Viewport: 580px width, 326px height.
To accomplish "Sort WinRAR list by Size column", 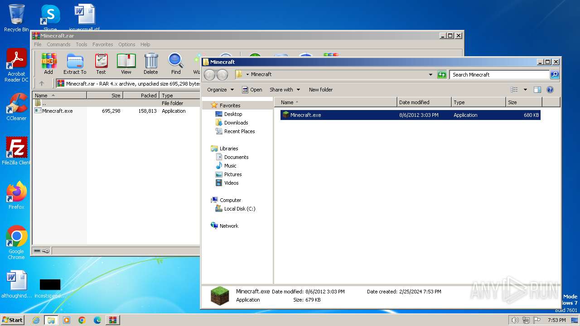I will (x=105, y=96).
